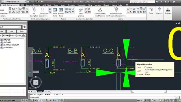Open the Bar description tool
Image resolution: width=181 pixels, height=102 pixels.
(x=34, y=12)
